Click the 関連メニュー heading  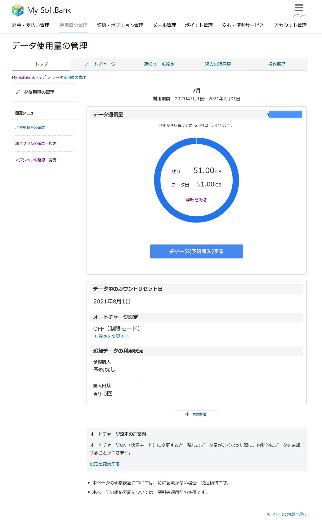26,113
